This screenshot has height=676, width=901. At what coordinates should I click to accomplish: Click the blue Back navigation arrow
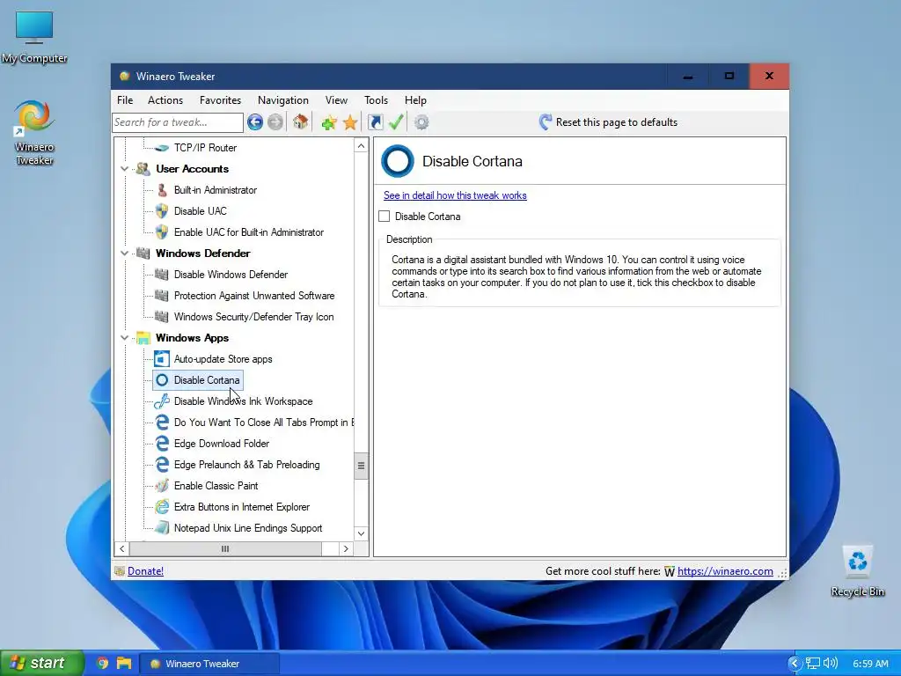255,121
